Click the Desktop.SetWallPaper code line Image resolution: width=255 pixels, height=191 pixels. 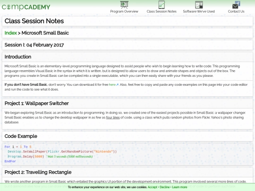pyautogui.click(x=62, y=152)
